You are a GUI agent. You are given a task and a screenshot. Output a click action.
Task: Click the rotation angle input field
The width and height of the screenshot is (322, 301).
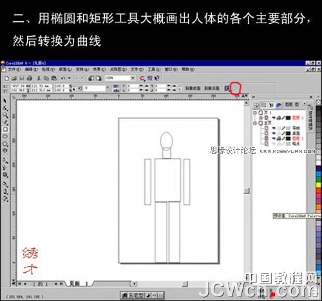point(95,88)
